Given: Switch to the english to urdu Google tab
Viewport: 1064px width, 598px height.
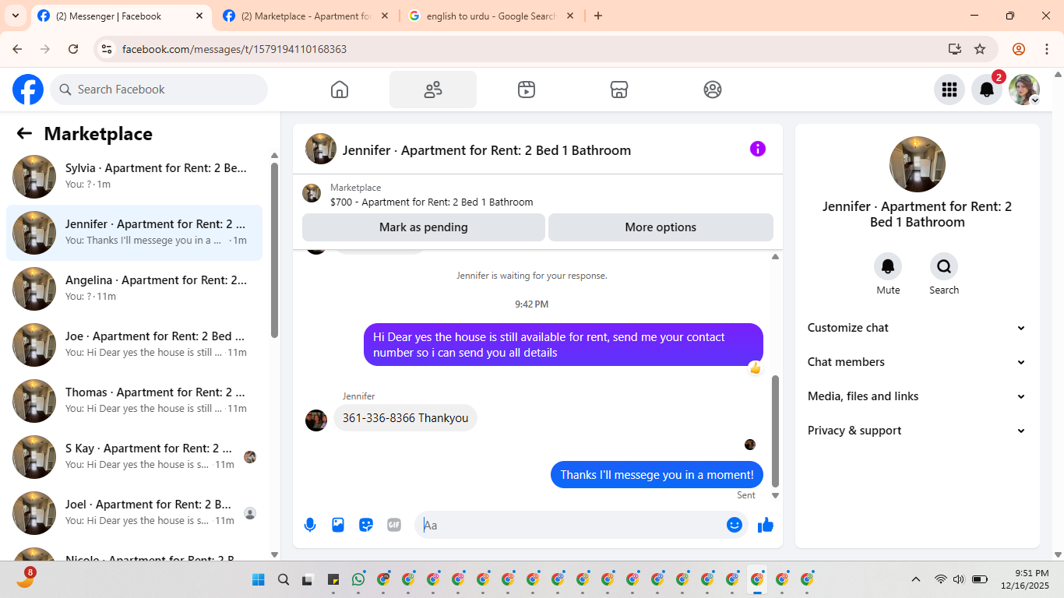Looking at the screenshot, I should (491, 16).
